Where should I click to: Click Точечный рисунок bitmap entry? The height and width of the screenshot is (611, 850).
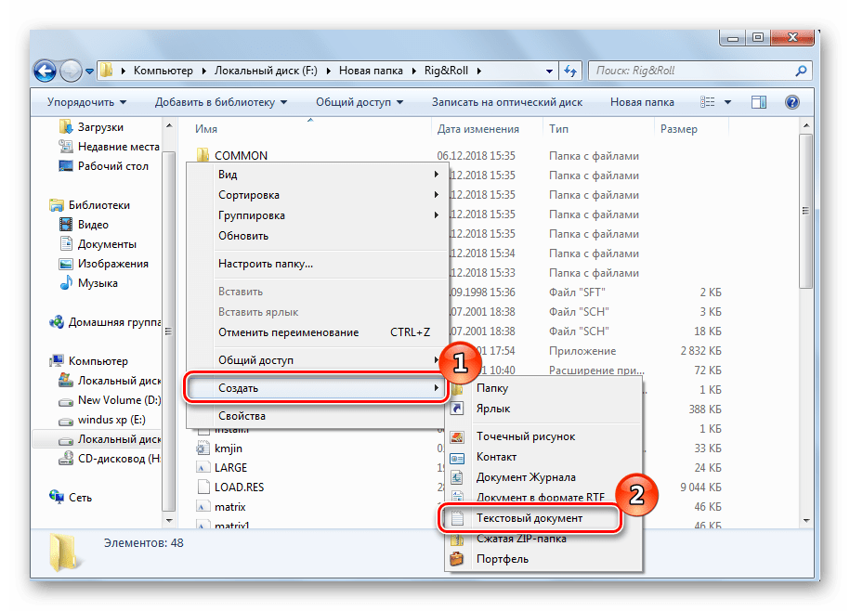tap(526, 436)
